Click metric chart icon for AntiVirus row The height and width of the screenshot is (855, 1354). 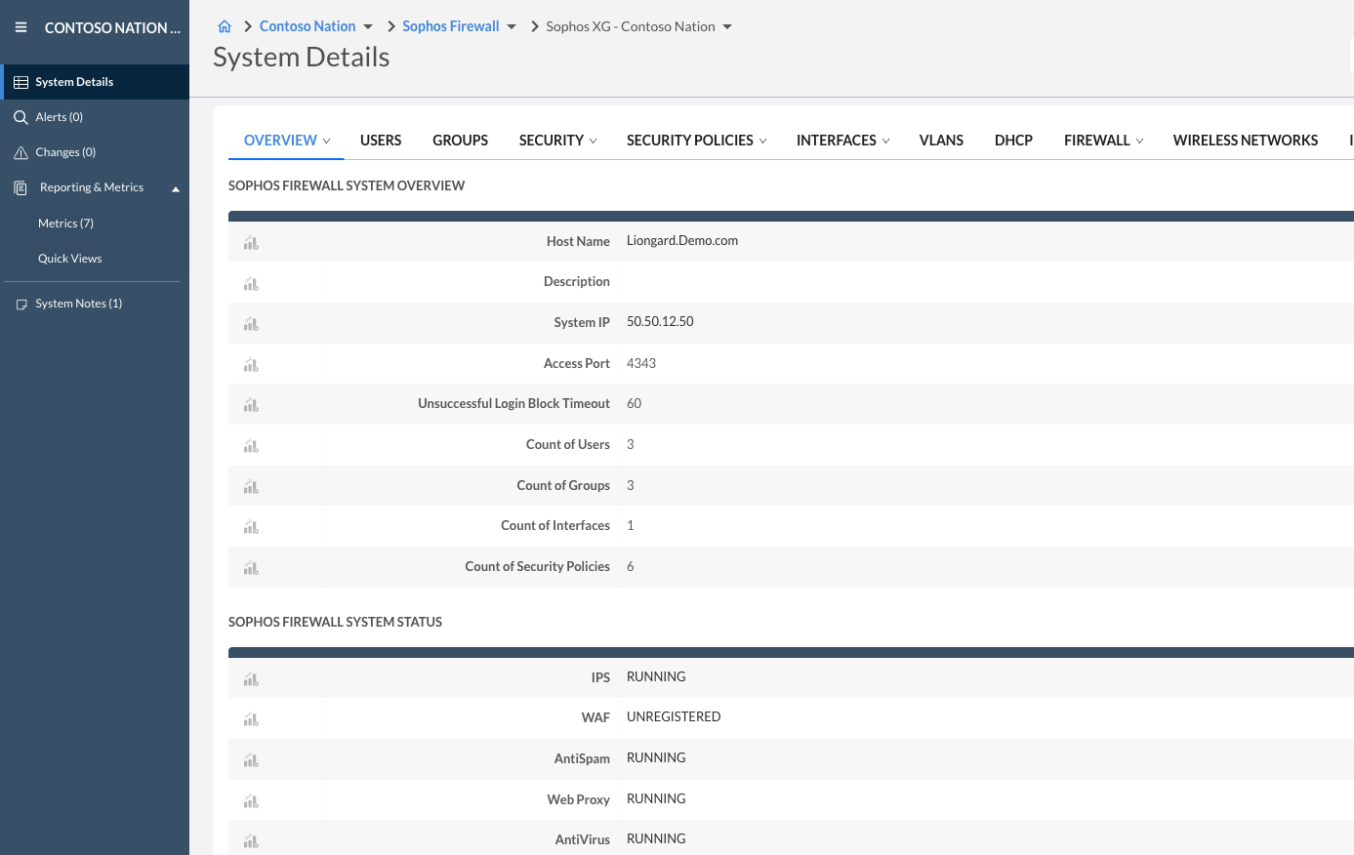[x=251, y=841]
